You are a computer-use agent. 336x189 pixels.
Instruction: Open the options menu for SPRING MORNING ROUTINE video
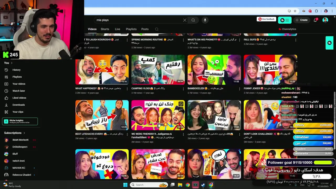[x=183, y=40]
